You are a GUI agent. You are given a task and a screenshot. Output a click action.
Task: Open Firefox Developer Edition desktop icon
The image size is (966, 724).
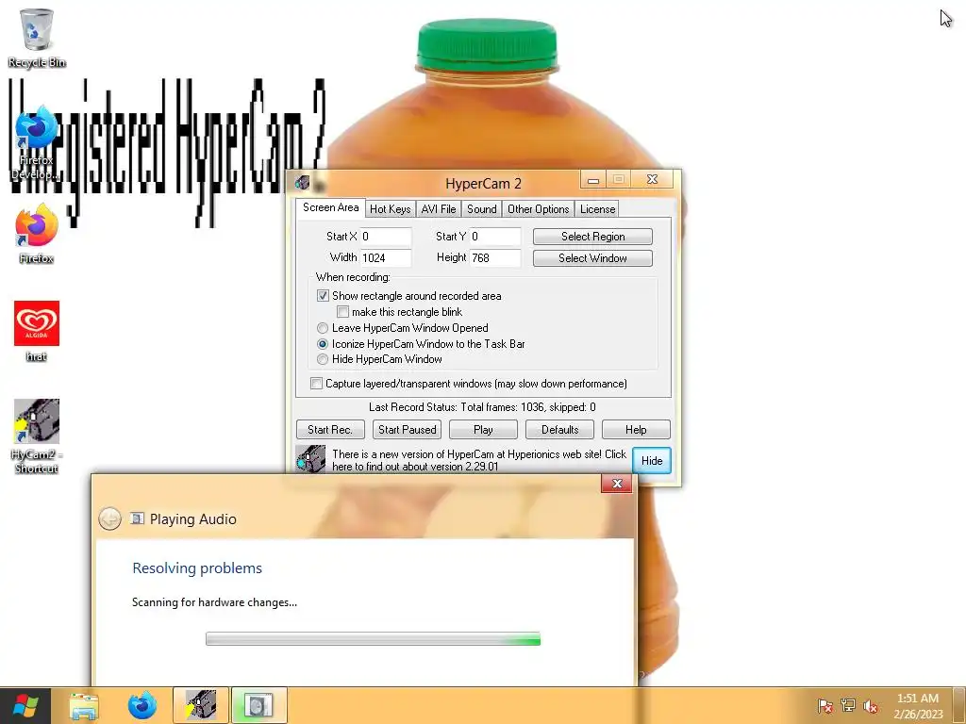tap(37, 143)
